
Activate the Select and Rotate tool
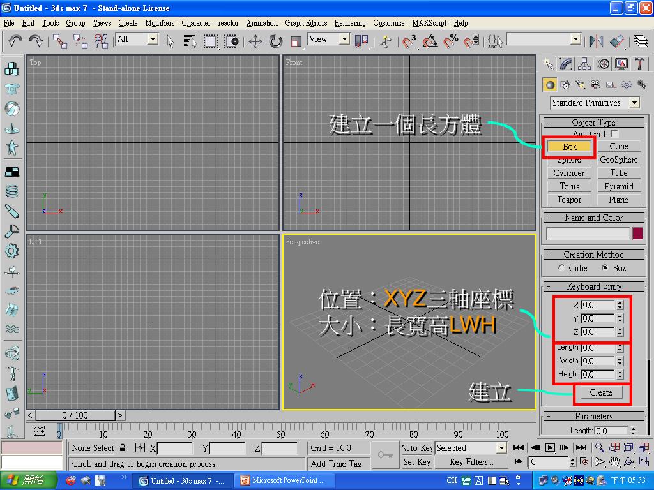[x=276, y=41]
